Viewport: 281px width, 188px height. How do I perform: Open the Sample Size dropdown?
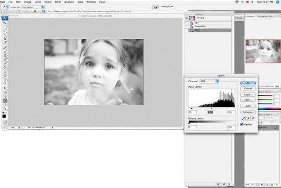click(x=33, y=7)
